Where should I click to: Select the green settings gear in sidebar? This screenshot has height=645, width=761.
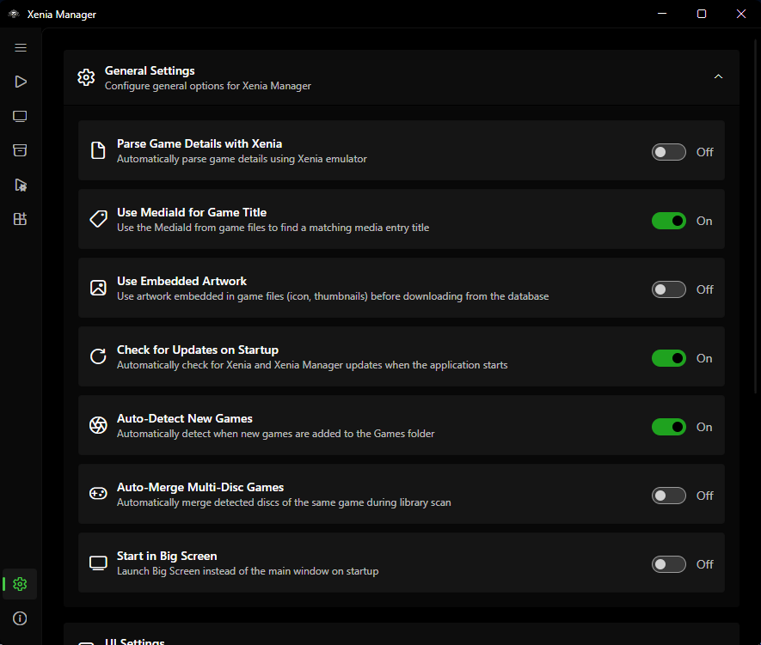click(20, 584)
